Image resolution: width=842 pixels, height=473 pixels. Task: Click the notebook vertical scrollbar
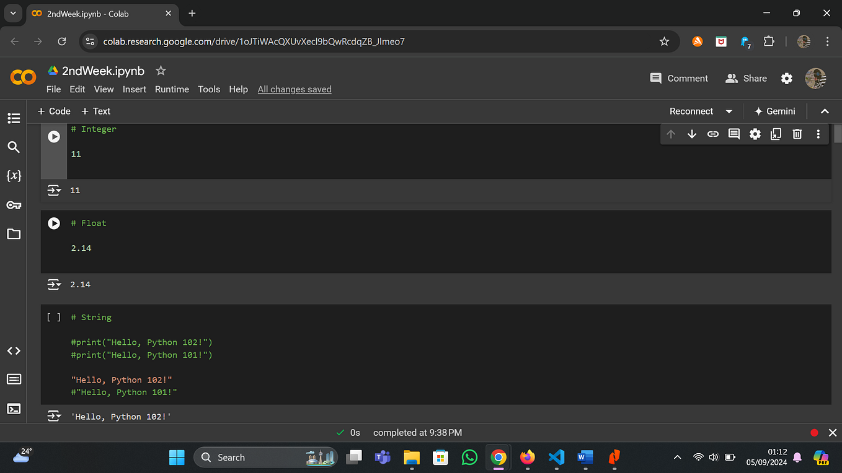[838, 272]
